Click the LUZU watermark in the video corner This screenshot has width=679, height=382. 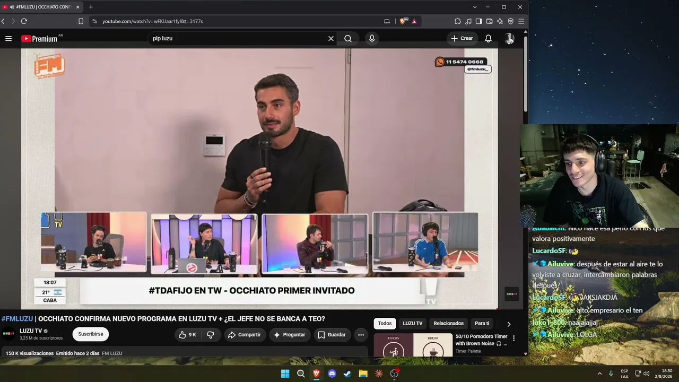click(511, 293)
